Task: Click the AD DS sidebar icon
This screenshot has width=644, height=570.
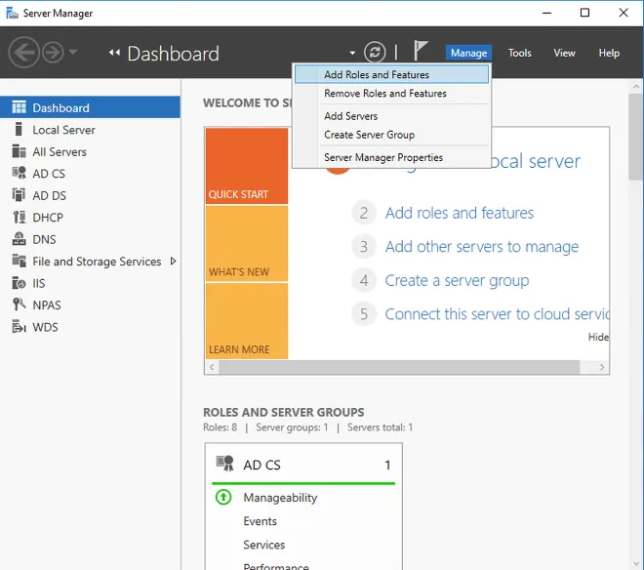Action: [x=19, y=195]
